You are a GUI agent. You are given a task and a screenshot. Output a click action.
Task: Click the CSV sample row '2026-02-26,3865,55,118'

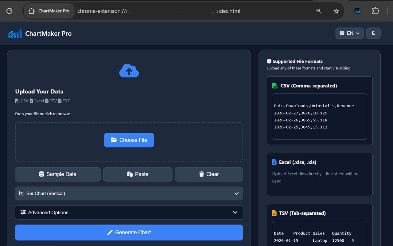(x=301, y=120)
